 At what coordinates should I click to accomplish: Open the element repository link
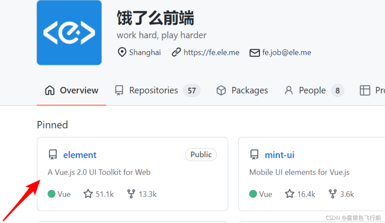coord(80,155)
